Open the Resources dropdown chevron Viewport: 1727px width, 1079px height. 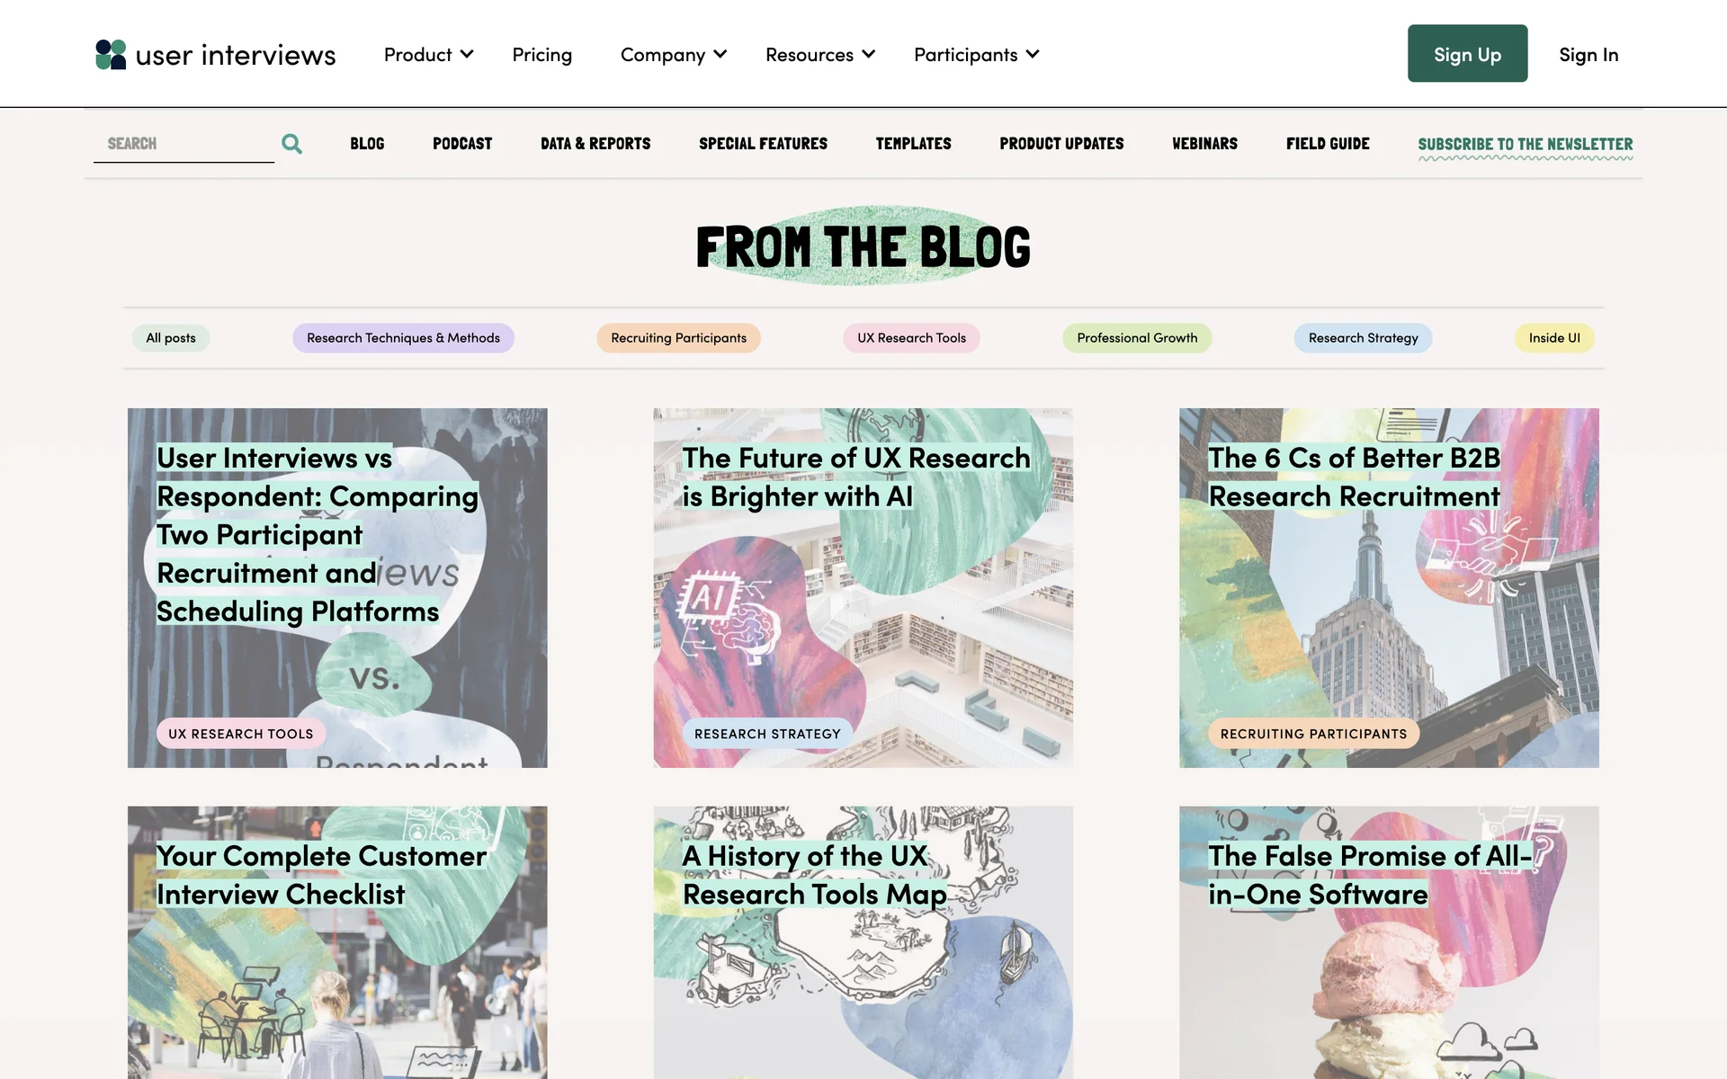coord(868,55)
